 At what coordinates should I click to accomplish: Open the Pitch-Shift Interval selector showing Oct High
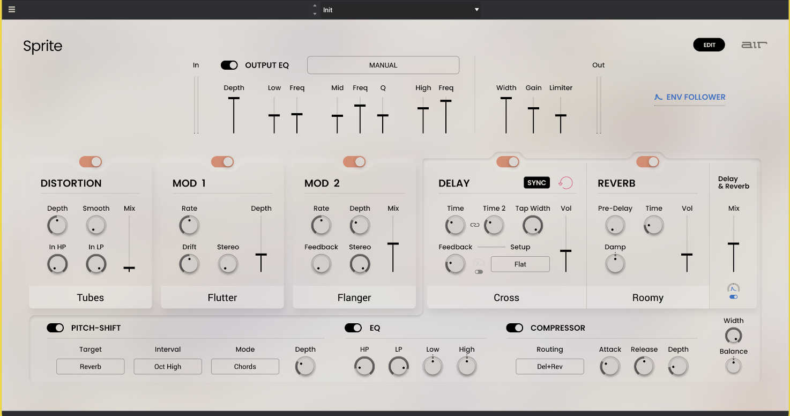[168, 367]
